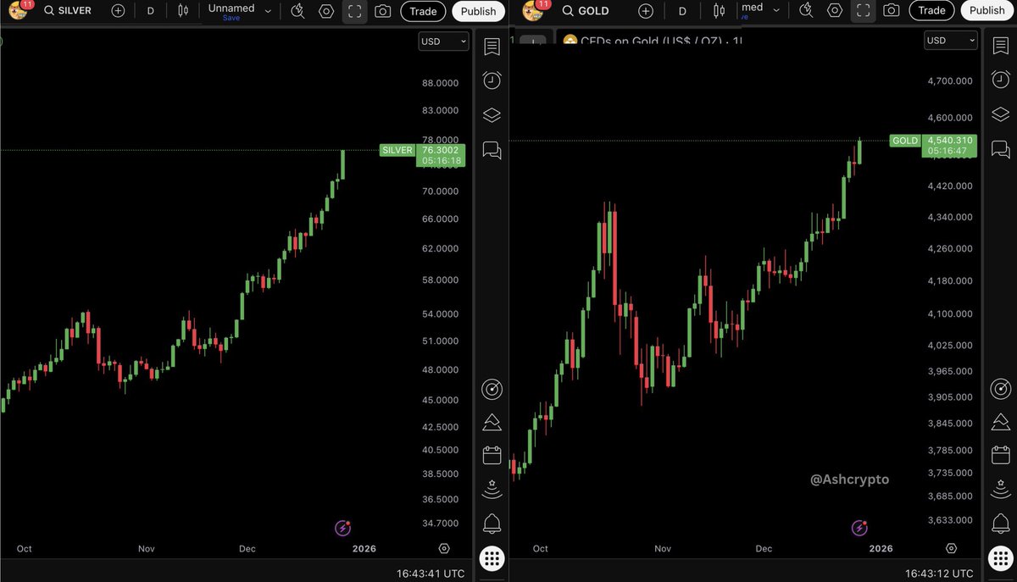This screenshot has height=582, width=1017.
Task: Open chat bubbles icon in Gold sidebar
Action: click(x=1000, y=150)
